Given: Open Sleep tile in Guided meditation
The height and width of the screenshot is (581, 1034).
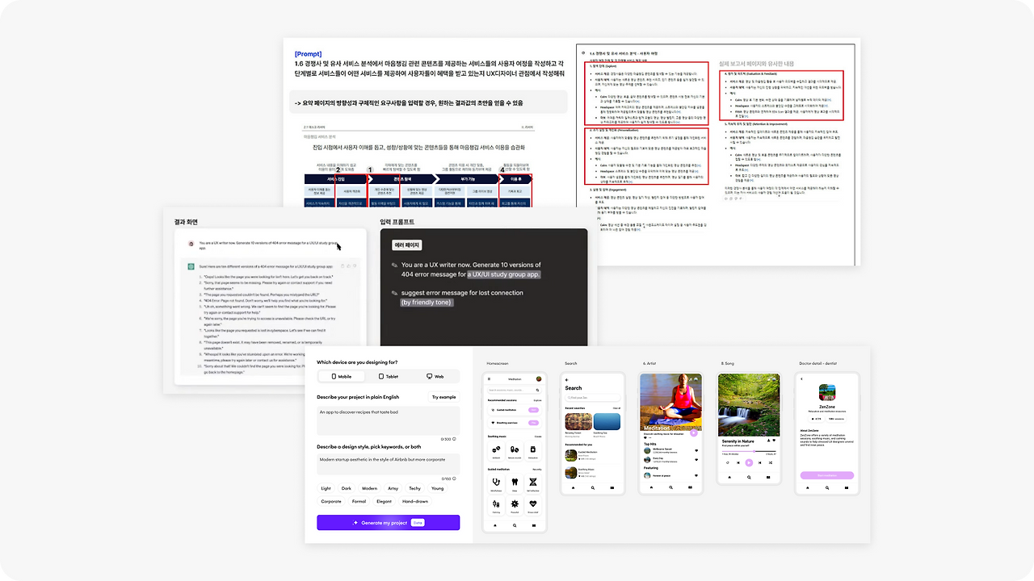Looking at the screenshot, I should pyautogui.click(x=515, y=483).
